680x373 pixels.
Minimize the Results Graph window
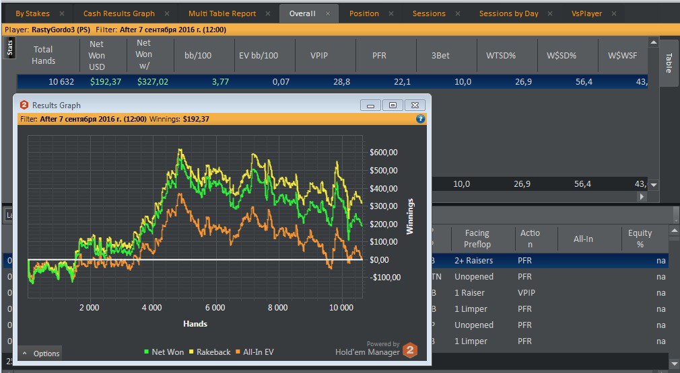coord(370,105)
